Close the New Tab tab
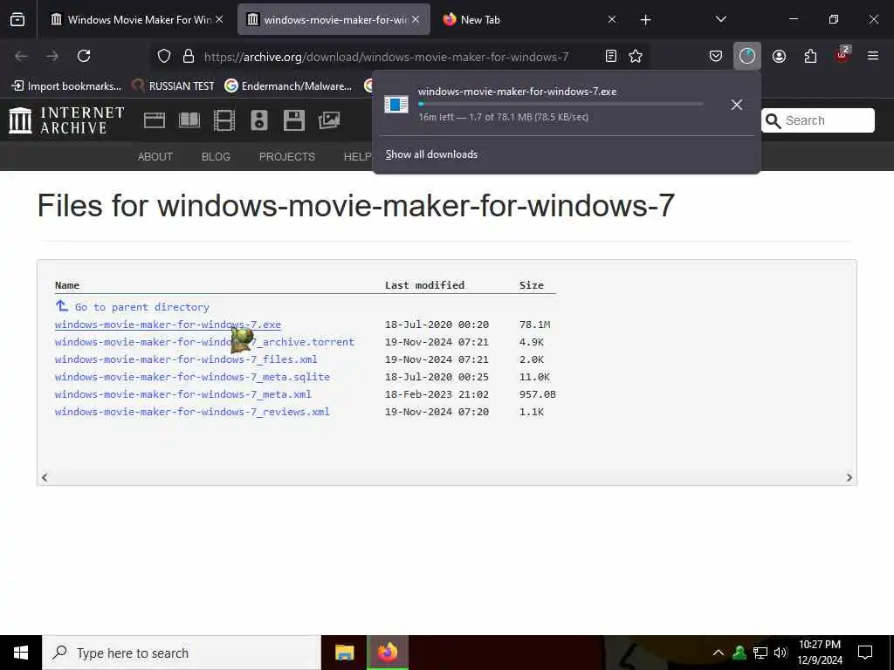 [612, 19]
